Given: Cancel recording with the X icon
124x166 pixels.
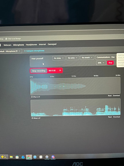Looking at the screenshot, I should (60, 70).
